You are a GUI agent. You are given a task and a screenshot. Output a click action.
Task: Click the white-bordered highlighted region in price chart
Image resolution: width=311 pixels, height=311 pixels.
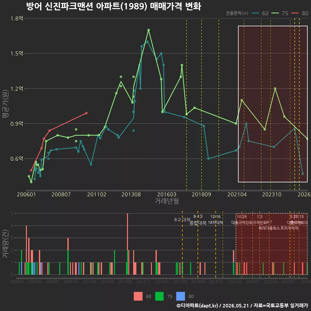pyautogui.click(x=273, y=104)
